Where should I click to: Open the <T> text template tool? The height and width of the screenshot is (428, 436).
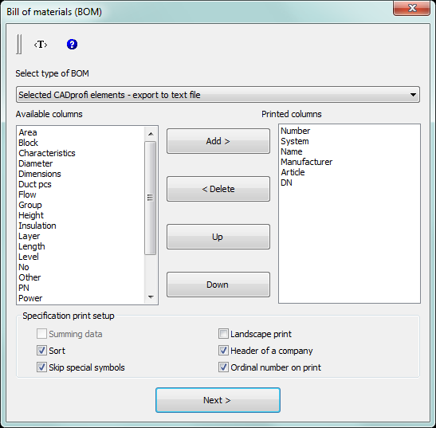(x=41, y=45)
